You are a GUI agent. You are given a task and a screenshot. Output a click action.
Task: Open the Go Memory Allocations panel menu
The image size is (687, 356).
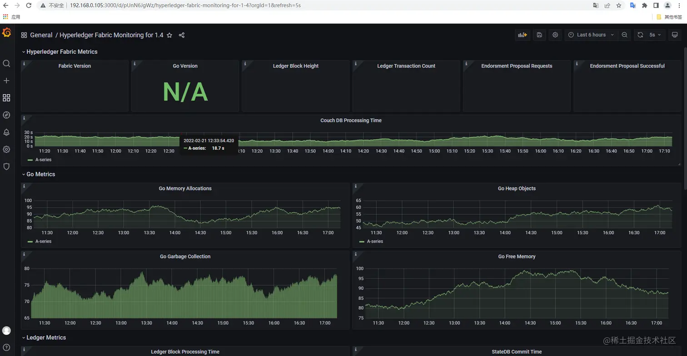185,189
